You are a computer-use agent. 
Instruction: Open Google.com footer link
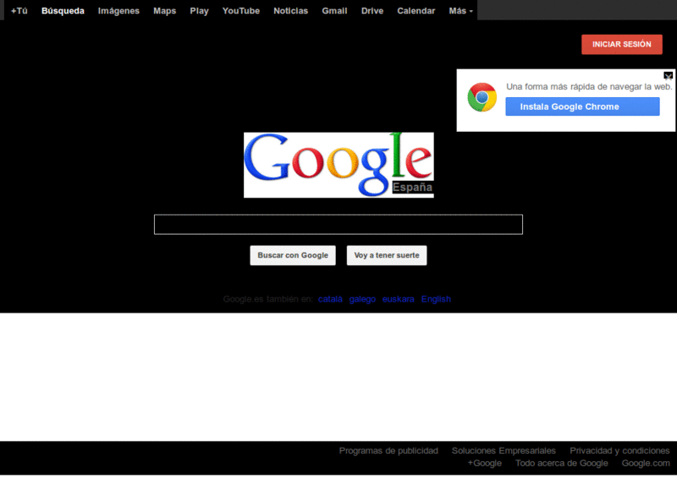[x=646, y=464]
